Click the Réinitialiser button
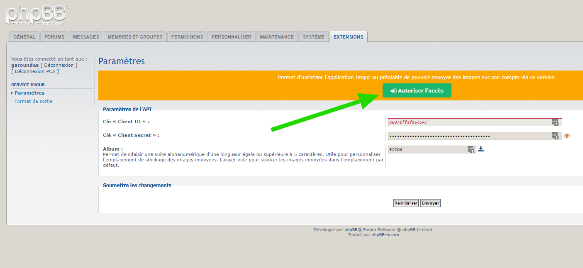 tap(406, 203)
